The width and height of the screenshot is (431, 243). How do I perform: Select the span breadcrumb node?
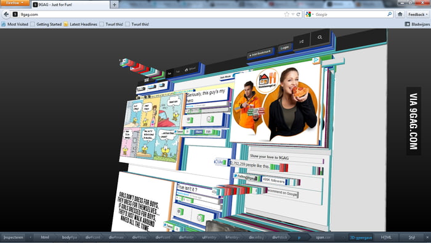pyautogui.click(x=323, y=237)
